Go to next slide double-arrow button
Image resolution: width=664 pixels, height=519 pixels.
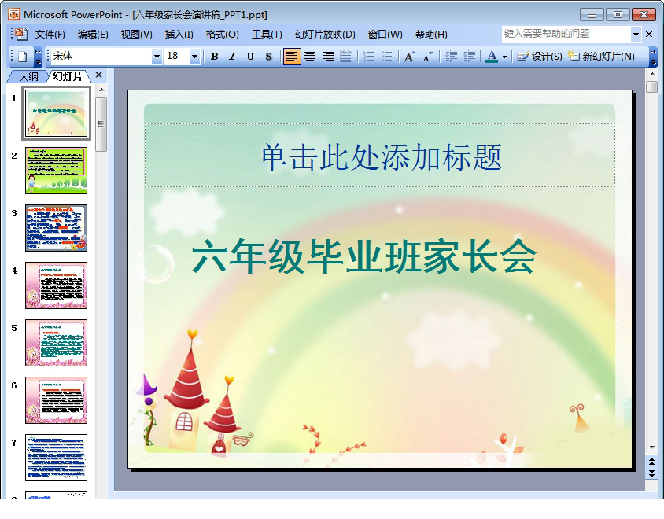[x=652, y=473]
